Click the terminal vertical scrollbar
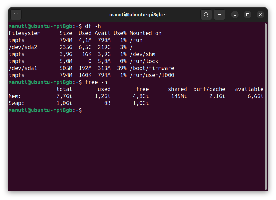276x200 pixels. [x=266, y=107]
